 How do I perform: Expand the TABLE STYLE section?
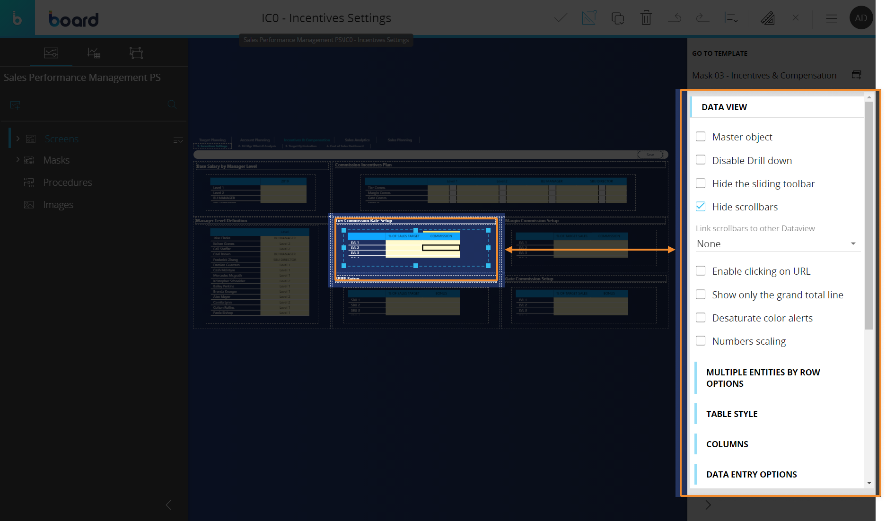(x=732, y=414)
